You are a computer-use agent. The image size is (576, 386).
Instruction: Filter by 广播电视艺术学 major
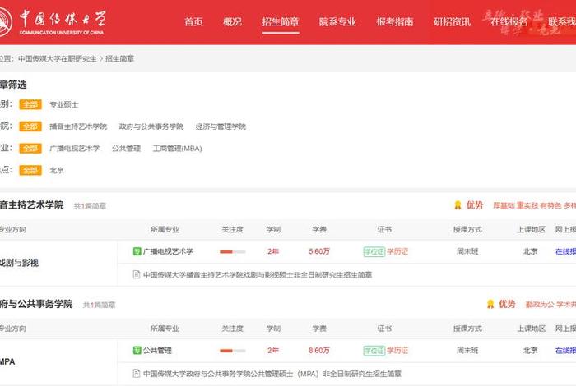75,149
